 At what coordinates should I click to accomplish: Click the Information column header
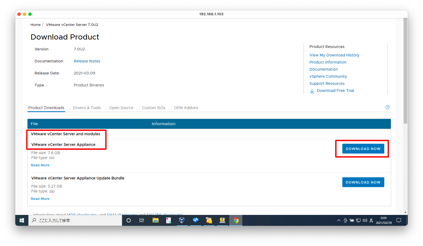164,124
